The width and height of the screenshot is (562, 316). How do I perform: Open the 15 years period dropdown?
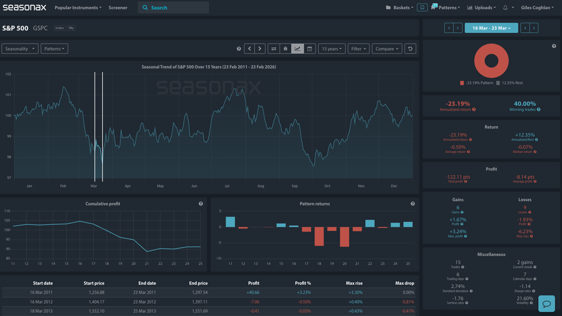point(332,49)
